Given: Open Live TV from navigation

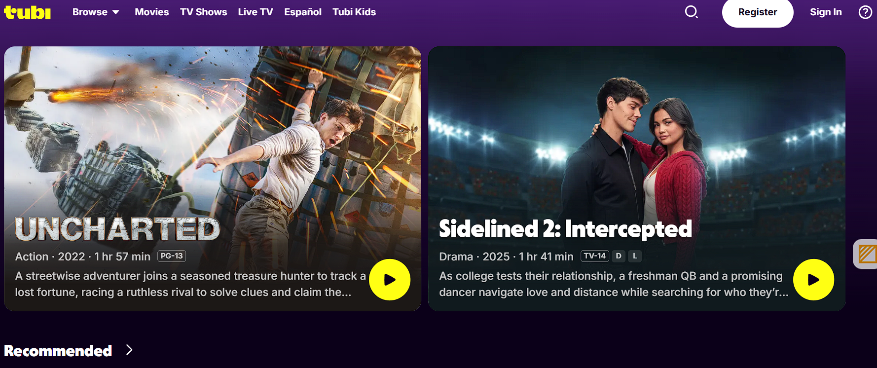Looking at the screenshot, I should pyautogui.click(x=256, y=12).
